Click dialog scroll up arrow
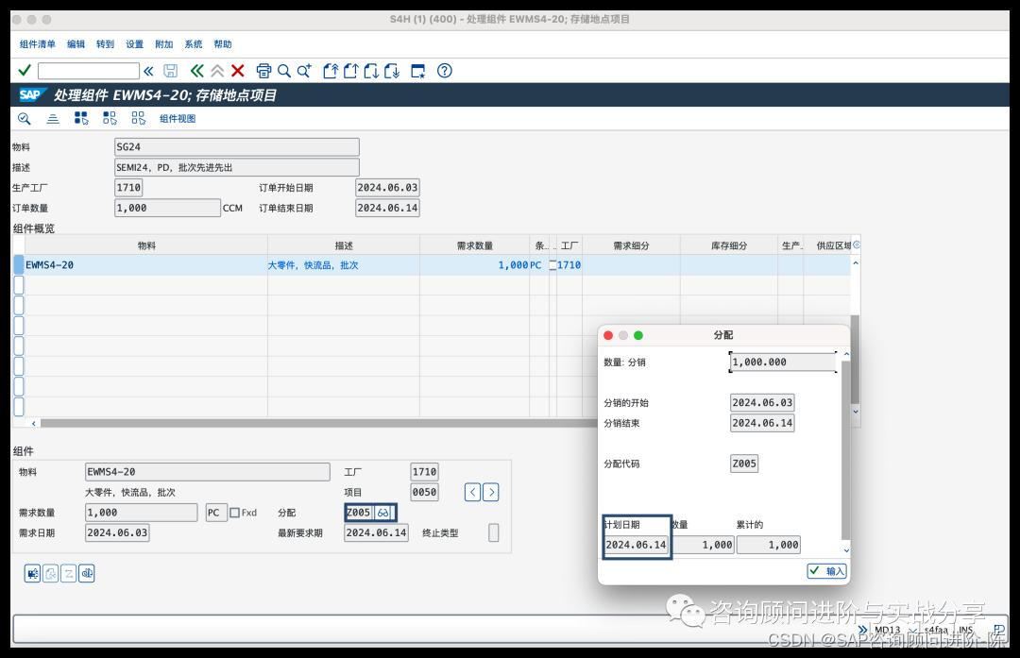Image resolution: width=1020 pixels, height=658 pixels. 846,354
